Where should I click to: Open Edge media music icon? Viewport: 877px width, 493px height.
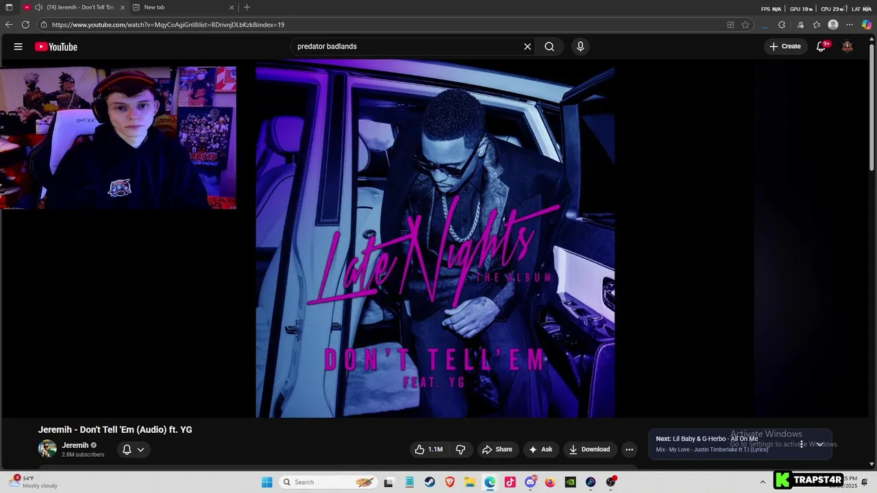click(x=800, y=25)
